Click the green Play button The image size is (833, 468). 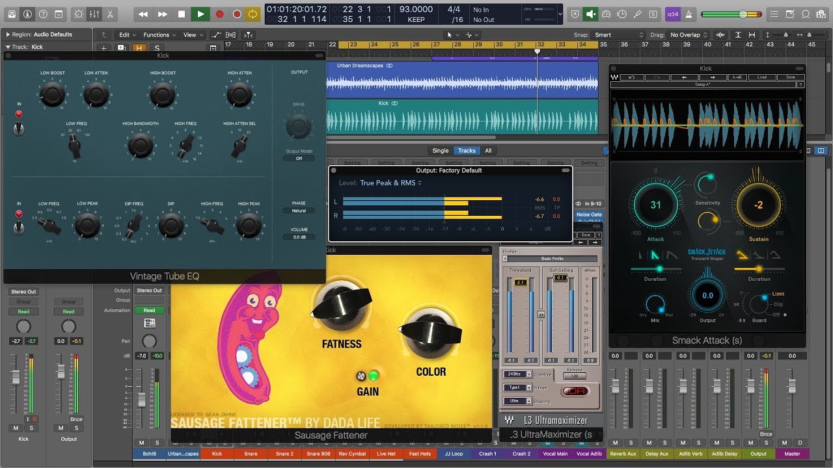pyautogui.click(x=200, y=14)
